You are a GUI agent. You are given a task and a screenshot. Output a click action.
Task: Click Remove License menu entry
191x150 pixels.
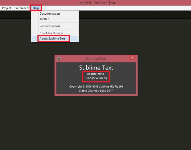tap(55, 26)
